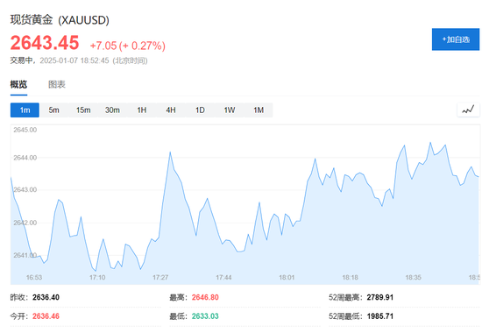
Task: Switch to the 1W weekly chart
Action: point(230,110)
